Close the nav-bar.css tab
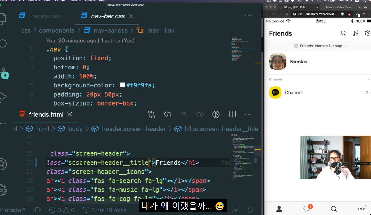371x215 pixels. pyautogui.click(x=131, y=16)
